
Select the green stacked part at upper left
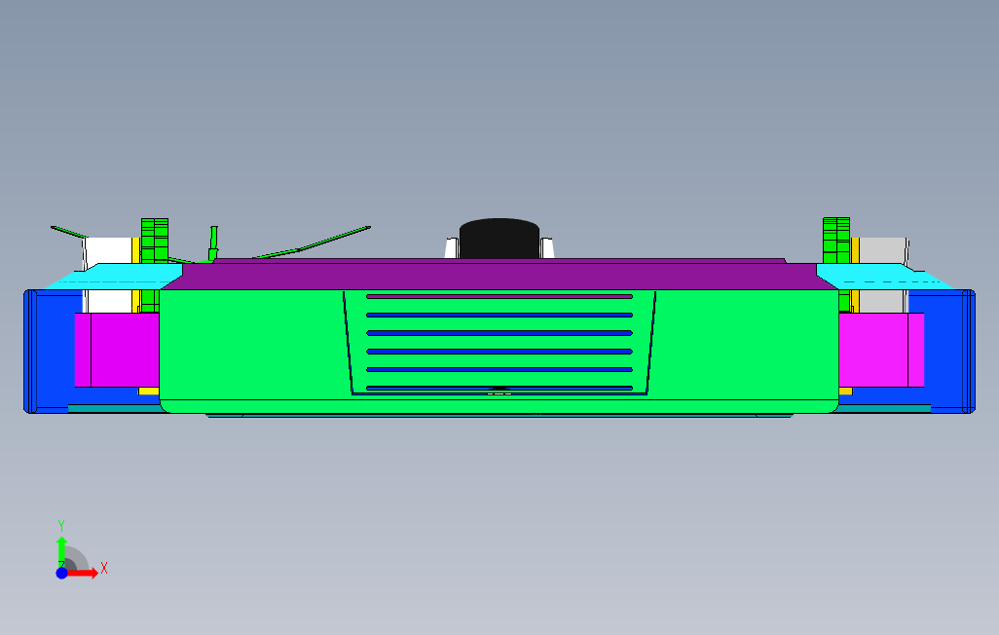click(154, 241)
